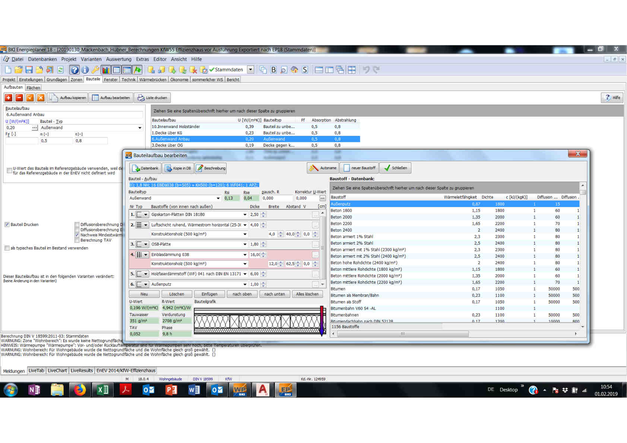Open help via the blue question mark icon
Screen dimensions: 627x443
[75, 70]
